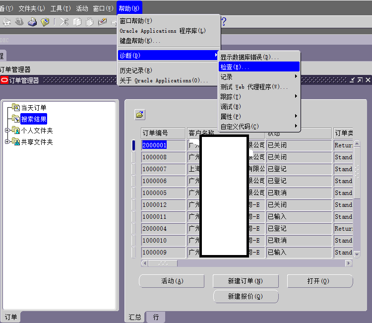The width and height of the screenshot is (372, 323).
Task: Switch to the 行 tab
Action: [156, 317]
